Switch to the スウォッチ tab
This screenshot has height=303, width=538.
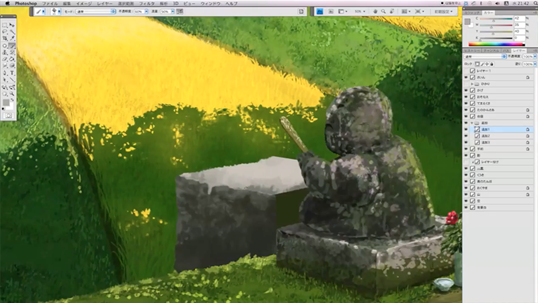point(472,13)
